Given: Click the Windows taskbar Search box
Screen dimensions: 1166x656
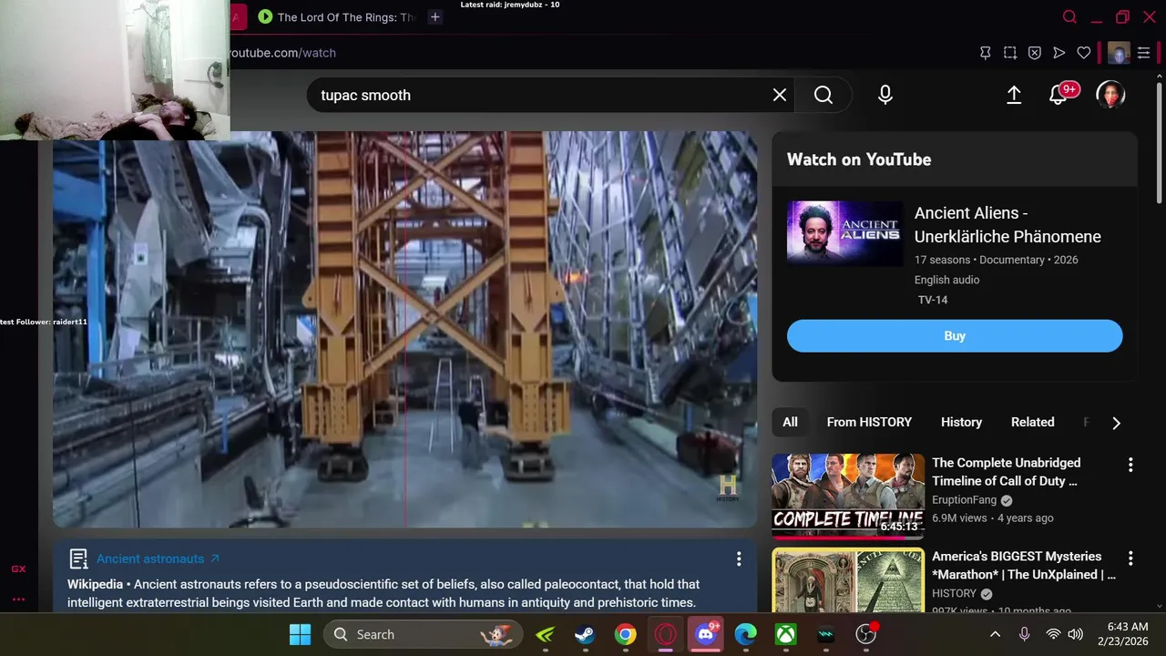Looking at the screenshot, I should (423, 634).
